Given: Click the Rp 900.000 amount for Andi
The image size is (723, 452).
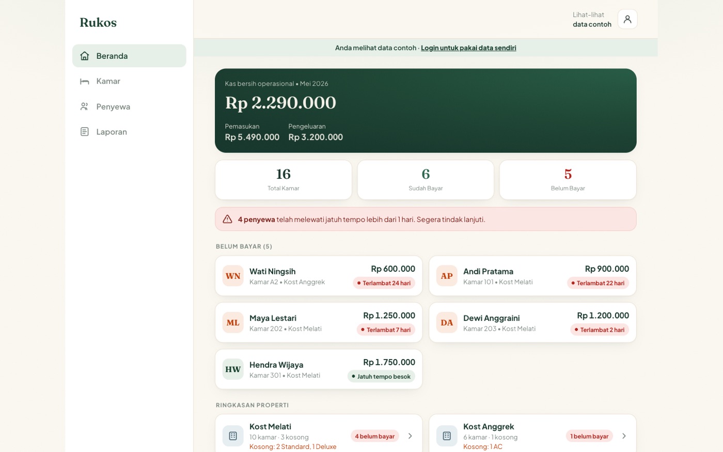Looking at the screenshot, I should (x=607, y=269).
